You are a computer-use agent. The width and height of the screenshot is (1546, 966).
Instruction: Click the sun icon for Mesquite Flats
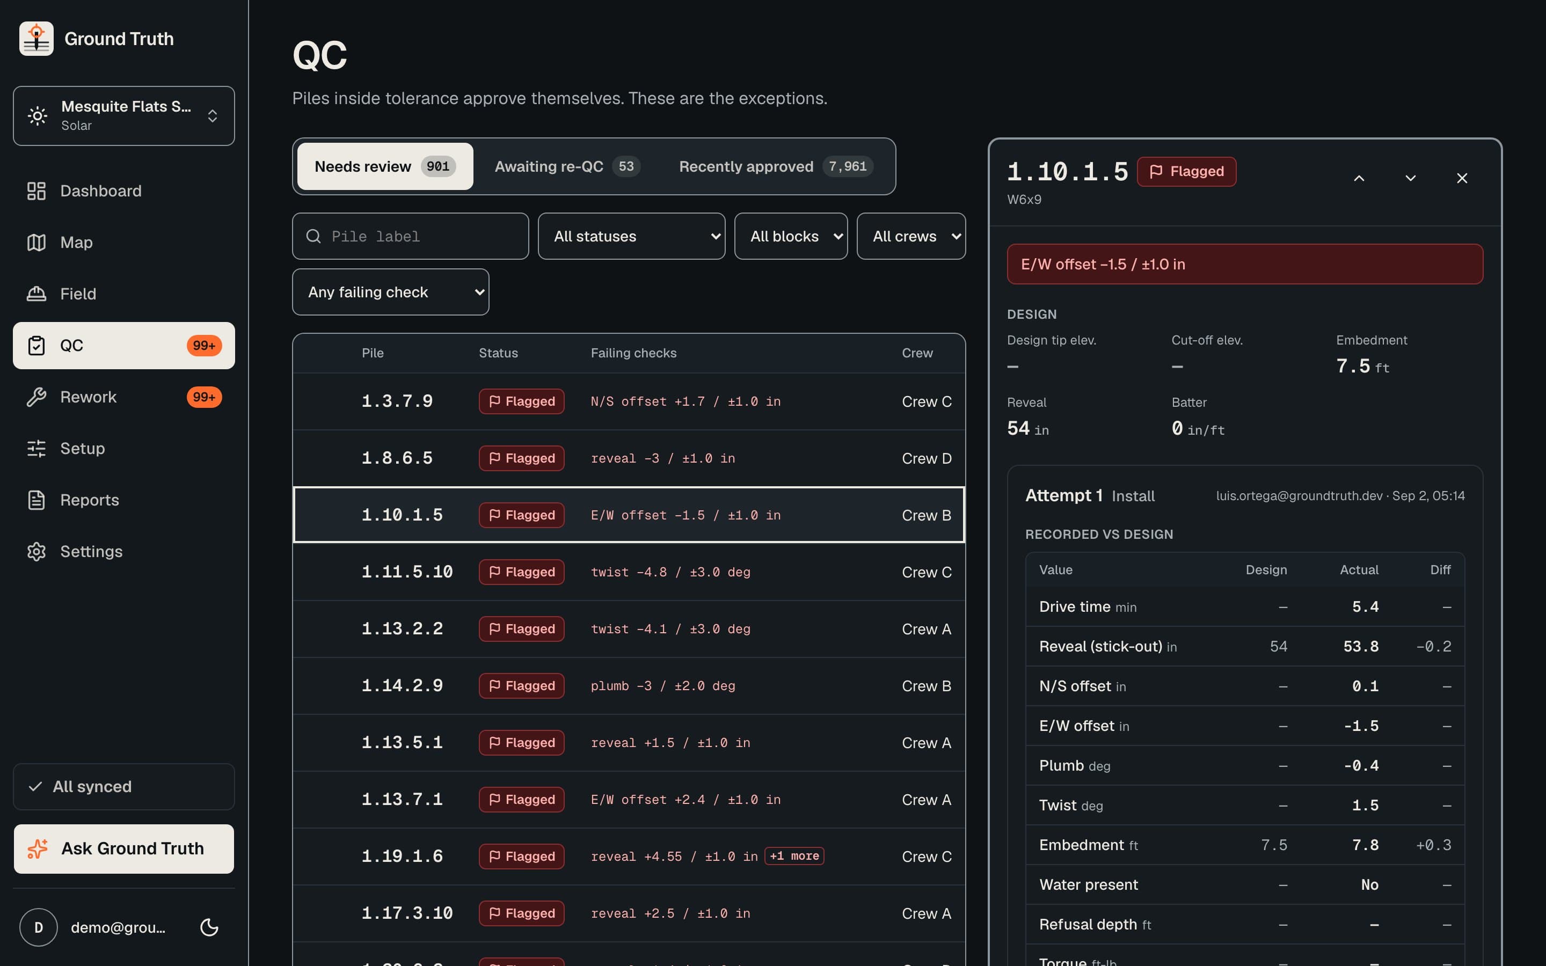pos(38,115)
